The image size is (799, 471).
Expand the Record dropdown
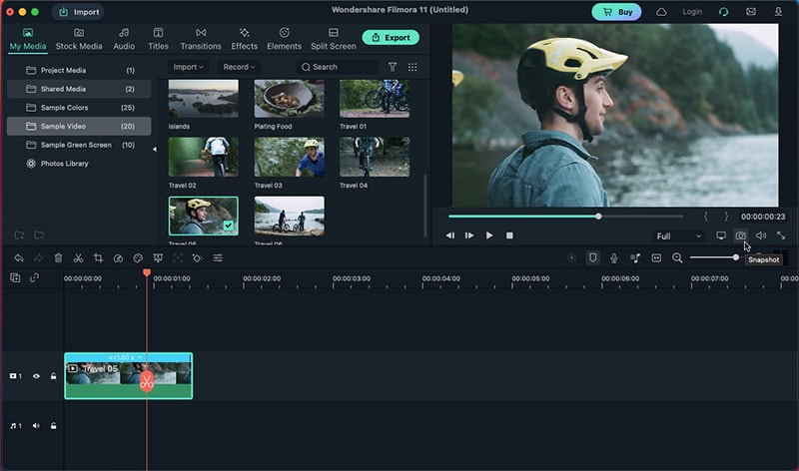[x=239, y=67]
